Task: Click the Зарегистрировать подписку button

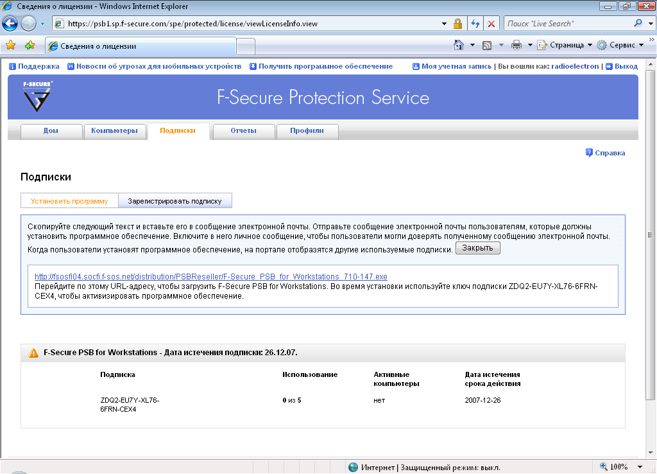Action: (x=175, y=201)
